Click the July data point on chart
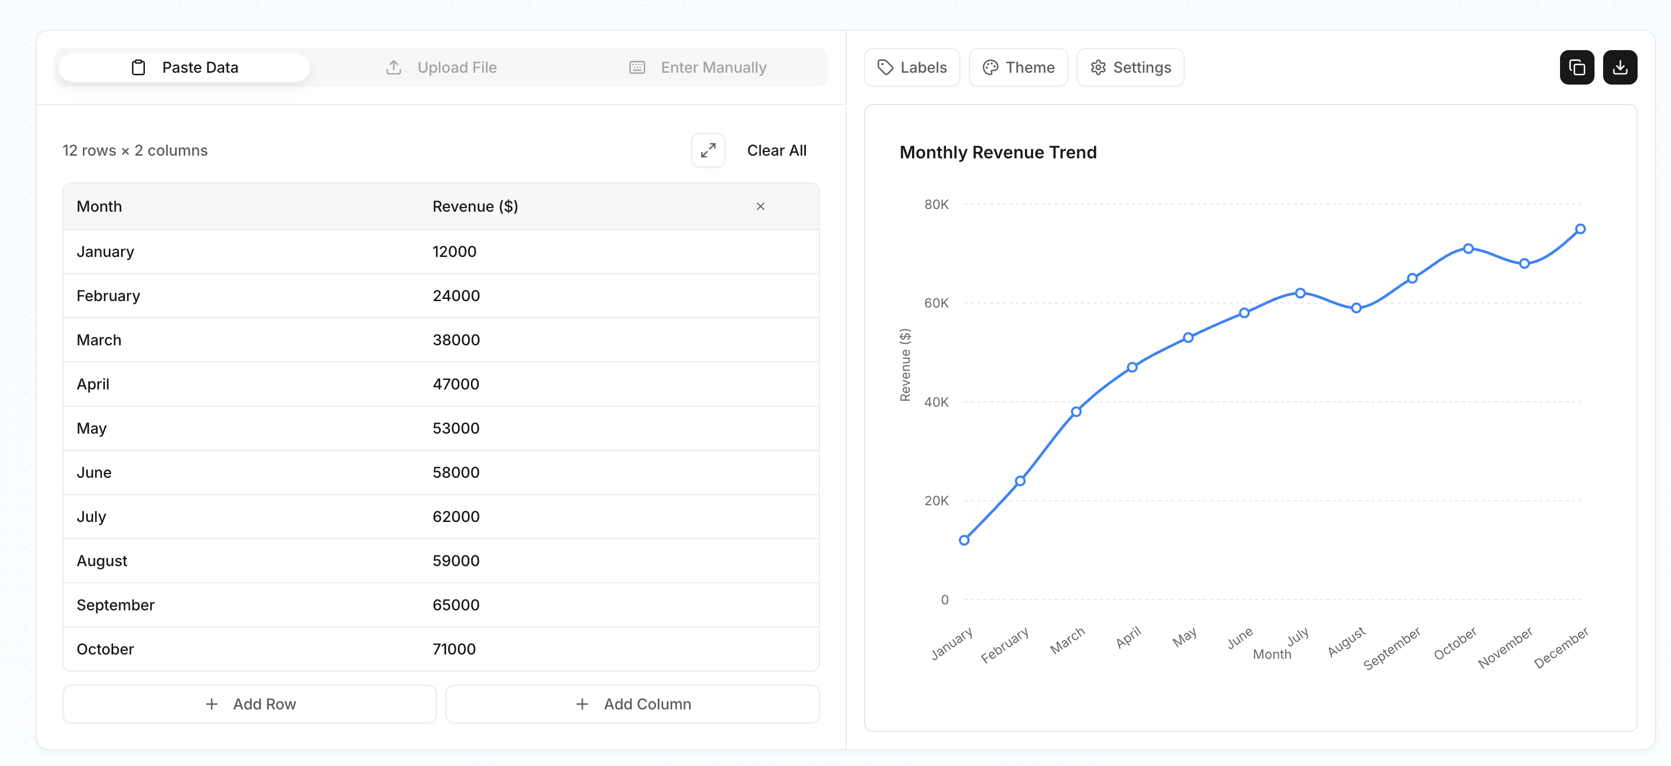1671x766 pixels. [1300, 293]
